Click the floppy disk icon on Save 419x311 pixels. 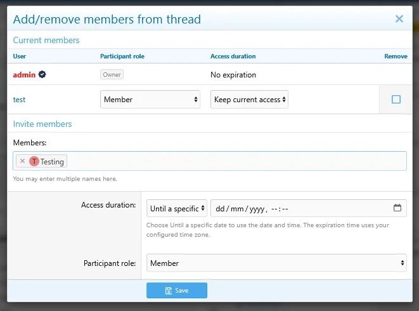point(169,291)
